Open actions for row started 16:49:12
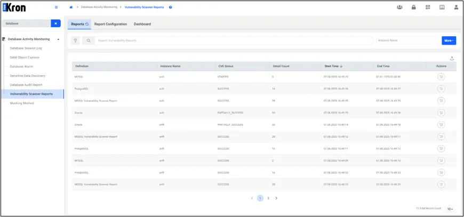The height and width of the screenshot is (217, 464). click(441, 136)
